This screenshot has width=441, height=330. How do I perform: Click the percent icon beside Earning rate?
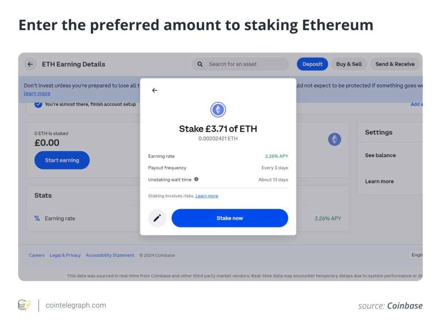[37, 218]
